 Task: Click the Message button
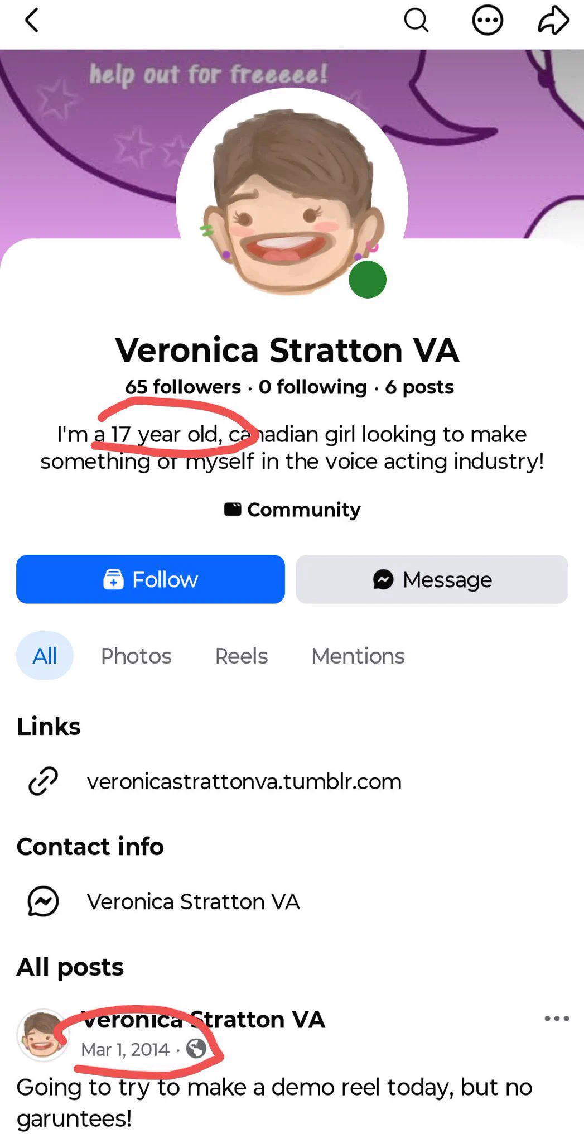[x=432, y=579]
